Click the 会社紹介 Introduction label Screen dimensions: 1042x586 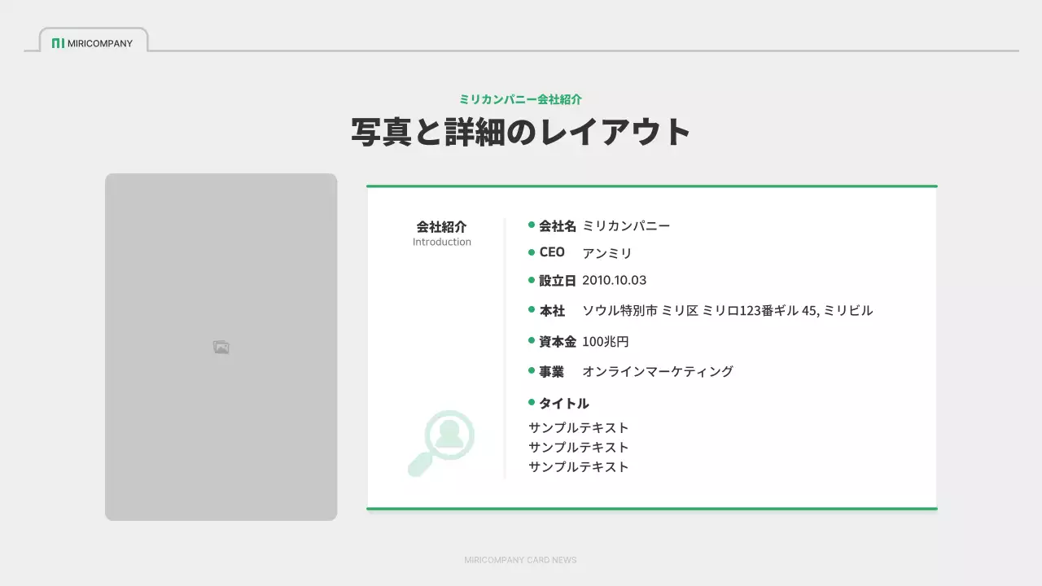coord(441,233)
